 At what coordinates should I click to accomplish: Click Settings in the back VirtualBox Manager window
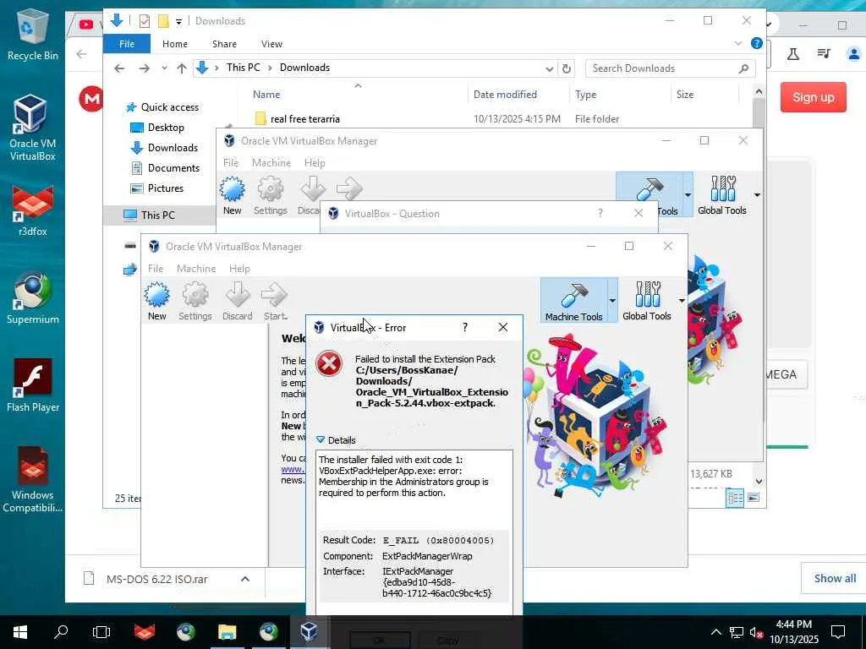click(x=271, y=196)
